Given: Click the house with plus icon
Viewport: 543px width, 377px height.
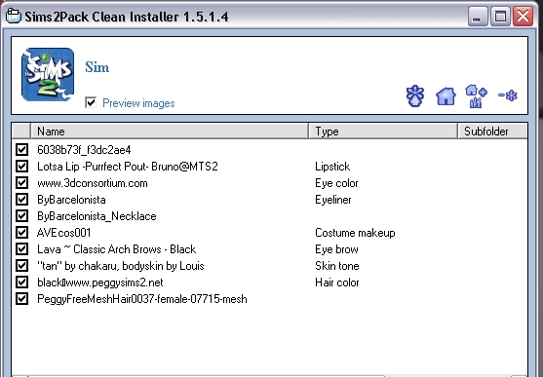Looking at the screenshot, I should (x=476, y=95).
